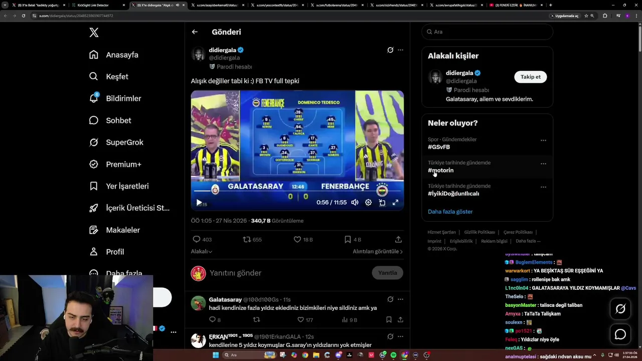This screenshot has width=642, height=361.
Task: Open more options on didiergala's post
Action: 400,50
